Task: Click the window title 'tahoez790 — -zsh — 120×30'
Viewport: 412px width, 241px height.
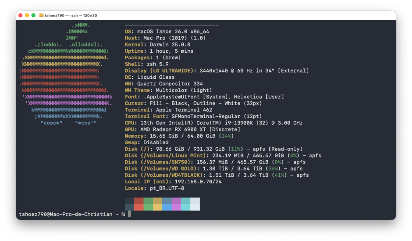Action: [71, 16]
